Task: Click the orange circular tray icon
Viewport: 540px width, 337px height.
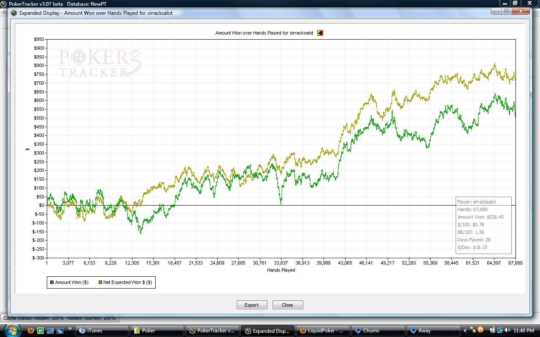Action: coord(481,330)
